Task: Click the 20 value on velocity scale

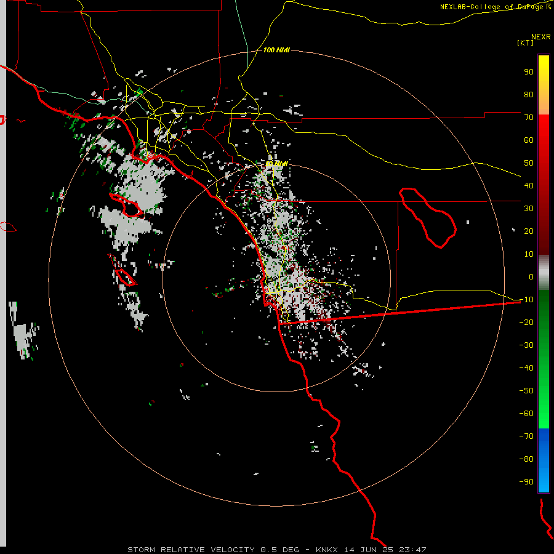Action: (529, 231)
